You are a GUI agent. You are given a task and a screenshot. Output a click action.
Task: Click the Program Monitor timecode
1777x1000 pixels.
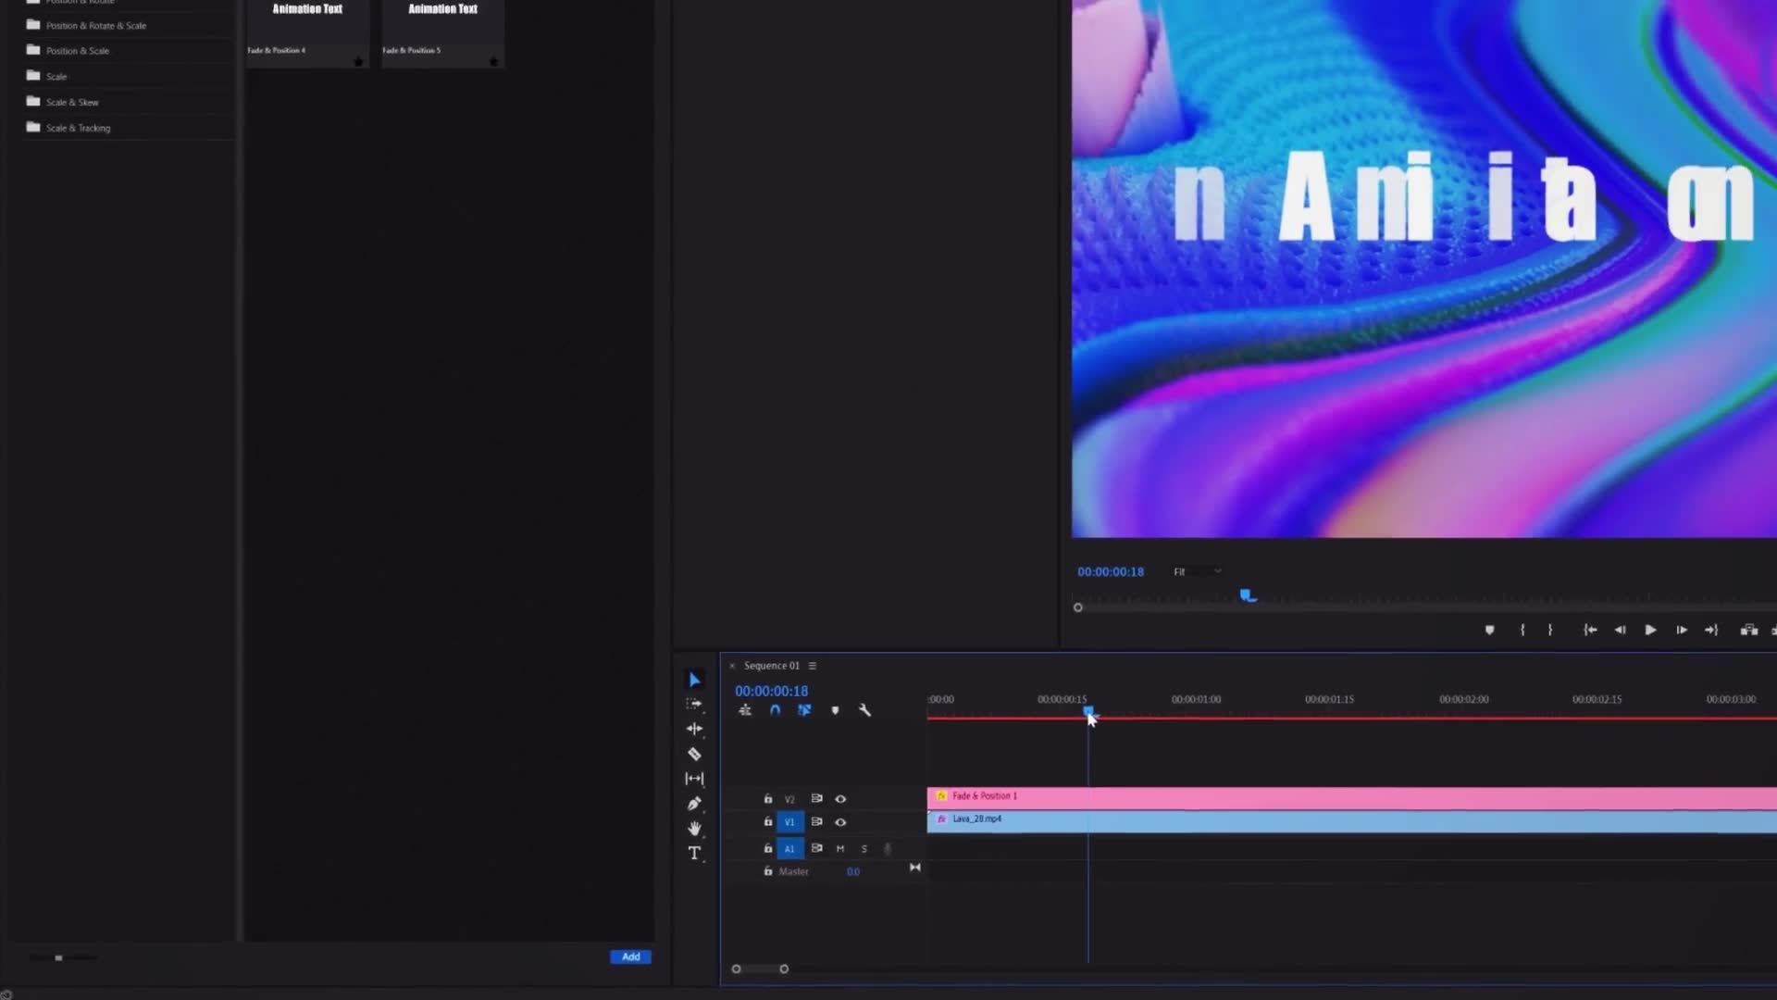tap(1111, 572)
